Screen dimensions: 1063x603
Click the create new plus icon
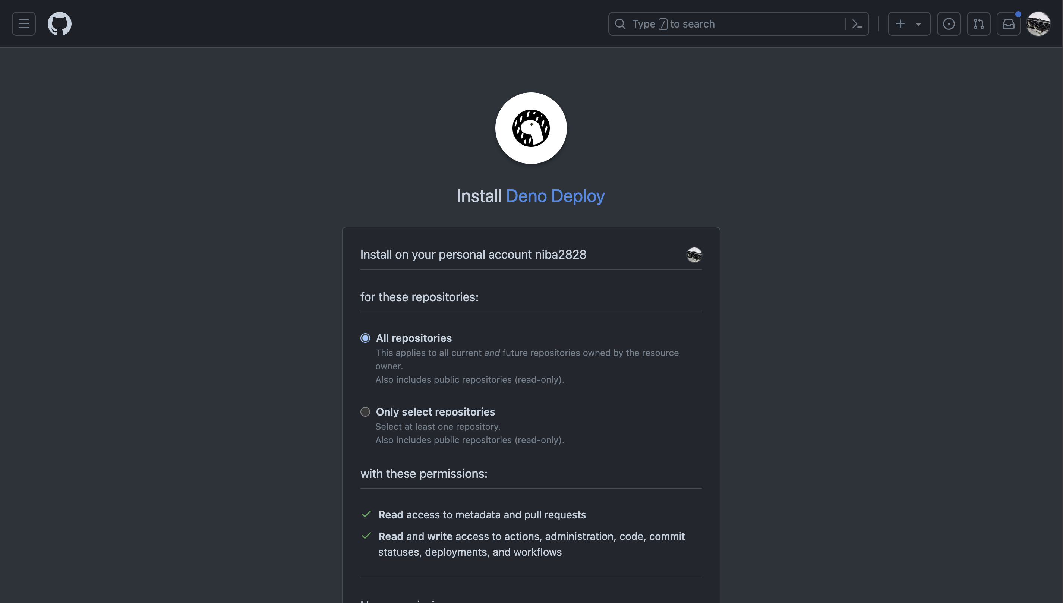(900, 24)
